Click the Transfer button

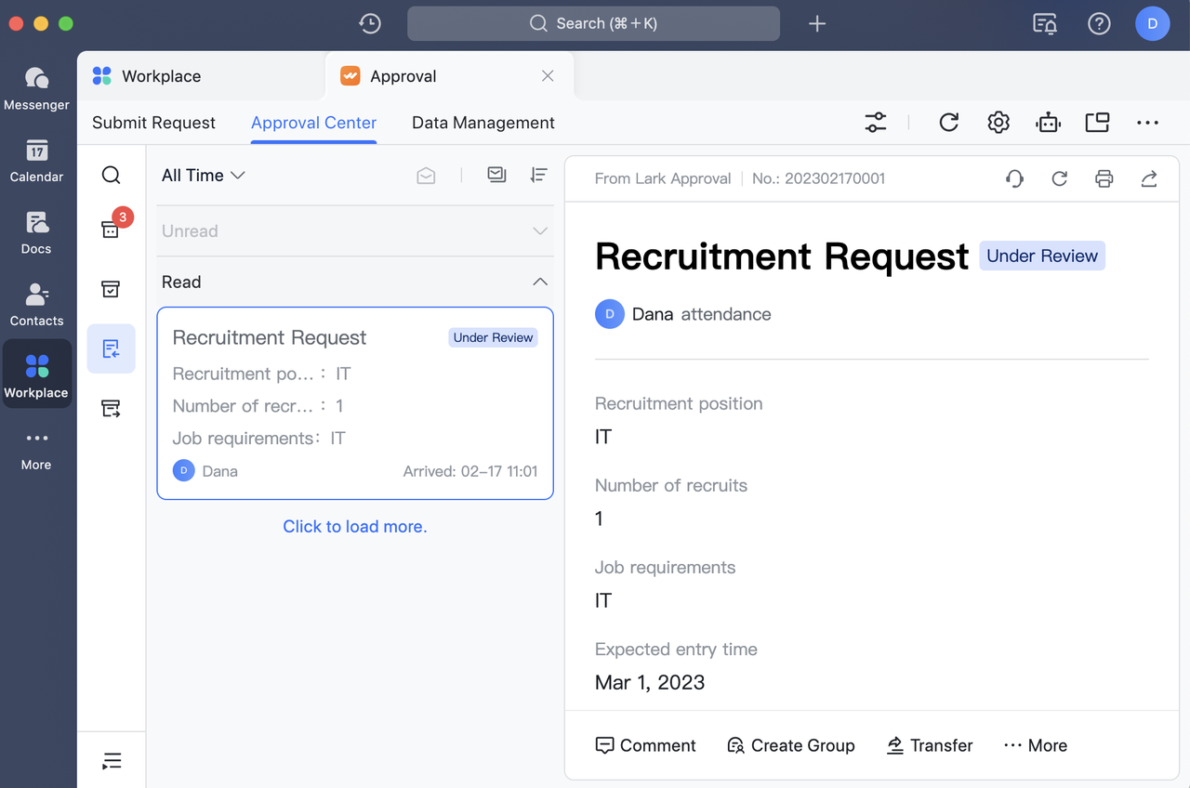click(x=929, y=745)
